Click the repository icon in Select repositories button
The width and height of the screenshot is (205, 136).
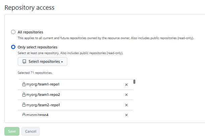click(24, 61)
